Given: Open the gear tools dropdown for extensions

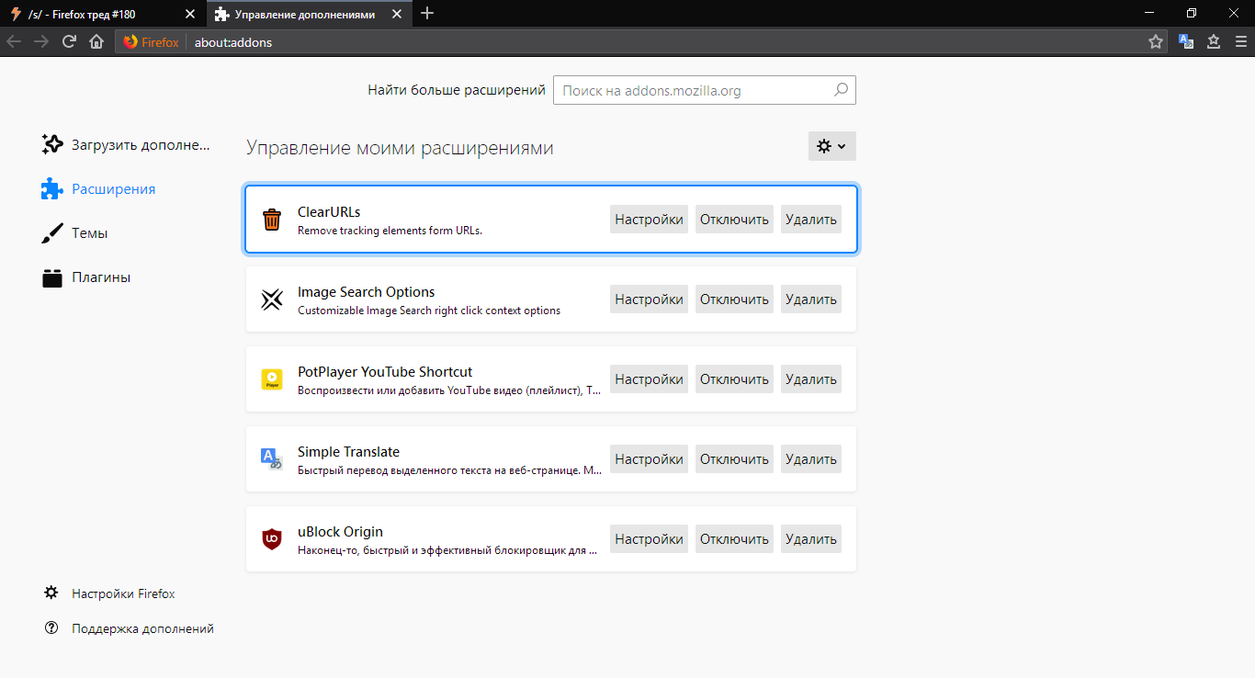Looking at the screenshot, I should pyautogui.click(x=832, y=146).
